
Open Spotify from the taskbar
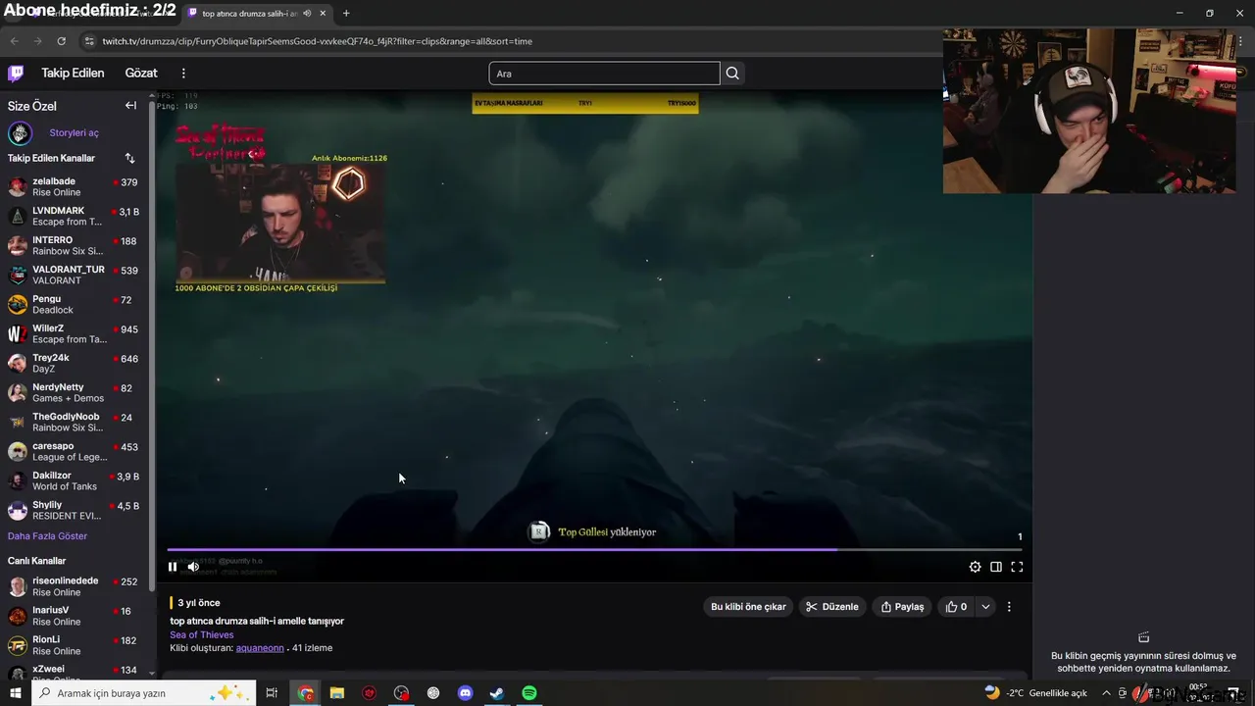pos(529,693)
